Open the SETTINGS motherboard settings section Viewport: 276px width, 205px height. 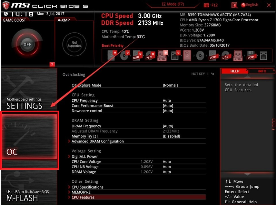click(29, 89)
